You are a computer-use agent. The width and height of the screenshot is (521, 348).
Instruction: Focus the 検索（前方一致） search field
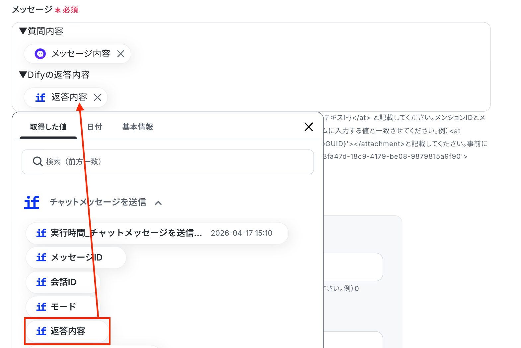point(168,162)
